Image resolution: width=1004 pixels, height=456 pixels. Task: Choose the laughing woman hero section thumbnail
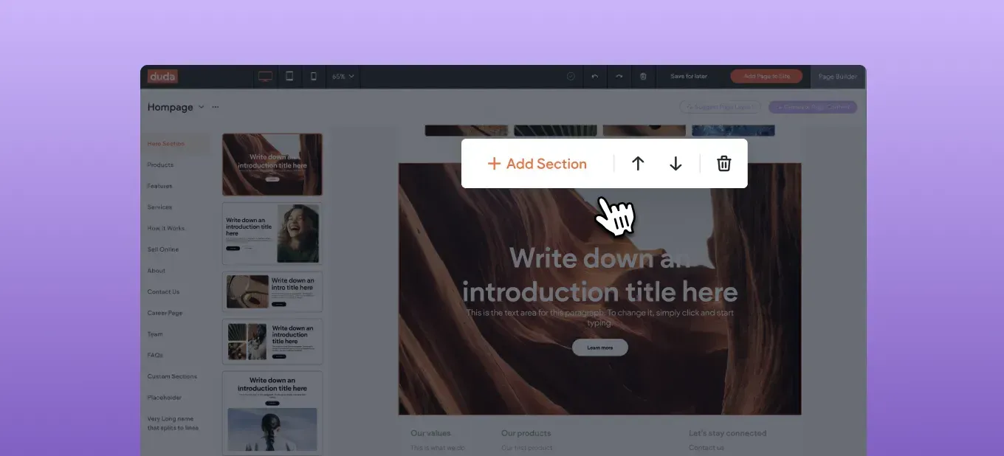272,234
